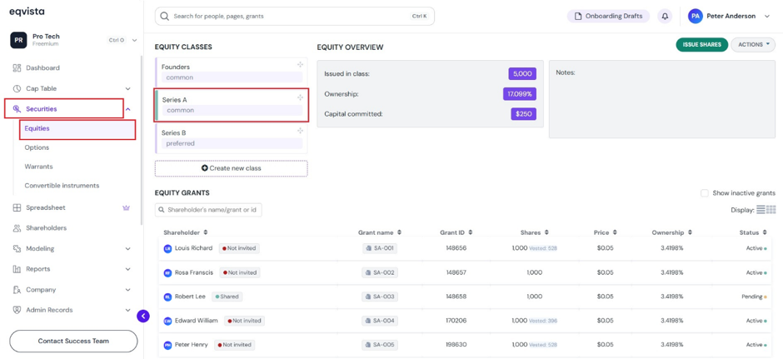The image size is (783, 359).
Task: Click Create new class button
Action: tap(232, 168)
